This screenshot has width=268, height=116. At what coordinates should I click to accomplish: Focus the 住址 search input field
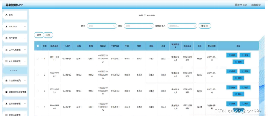tap(139, 26)
